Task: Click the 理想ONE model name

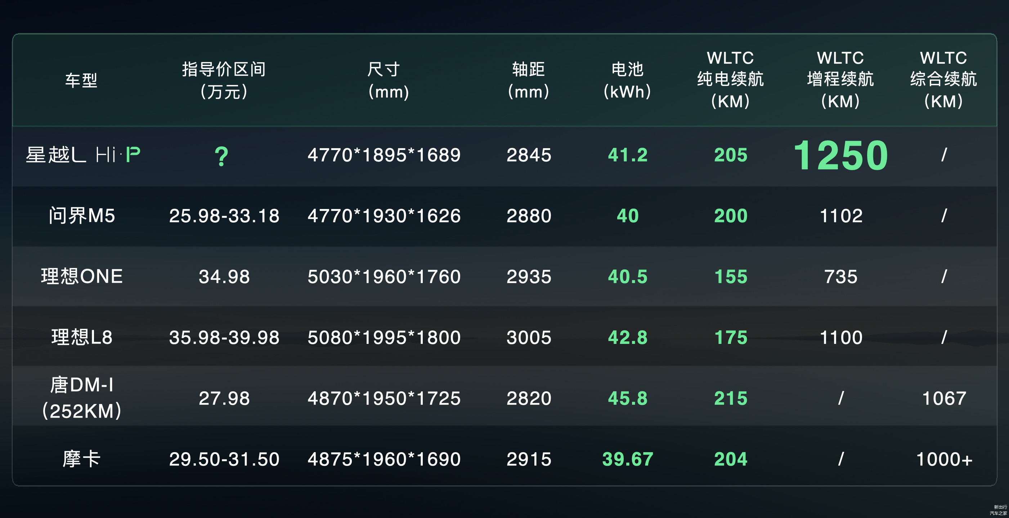Action: click(82, 277)
